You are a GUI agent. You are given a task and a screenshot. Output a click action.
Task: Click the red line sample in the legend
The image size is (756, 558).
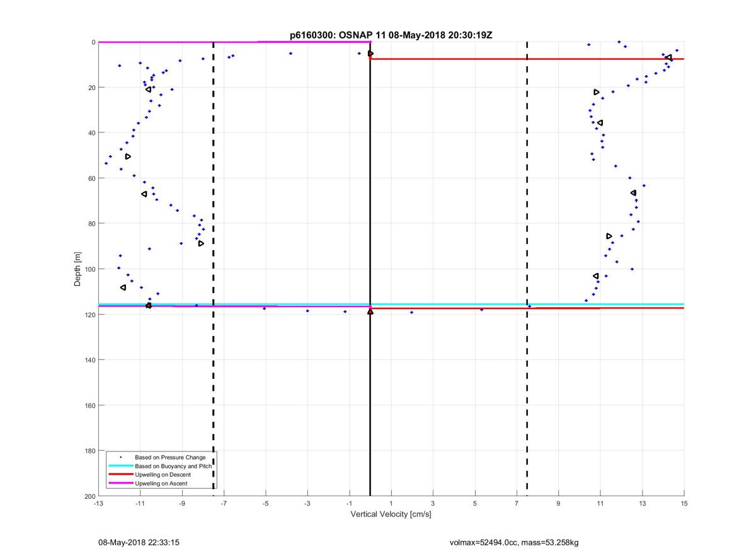pyautogui.click(x=120, y=475)
